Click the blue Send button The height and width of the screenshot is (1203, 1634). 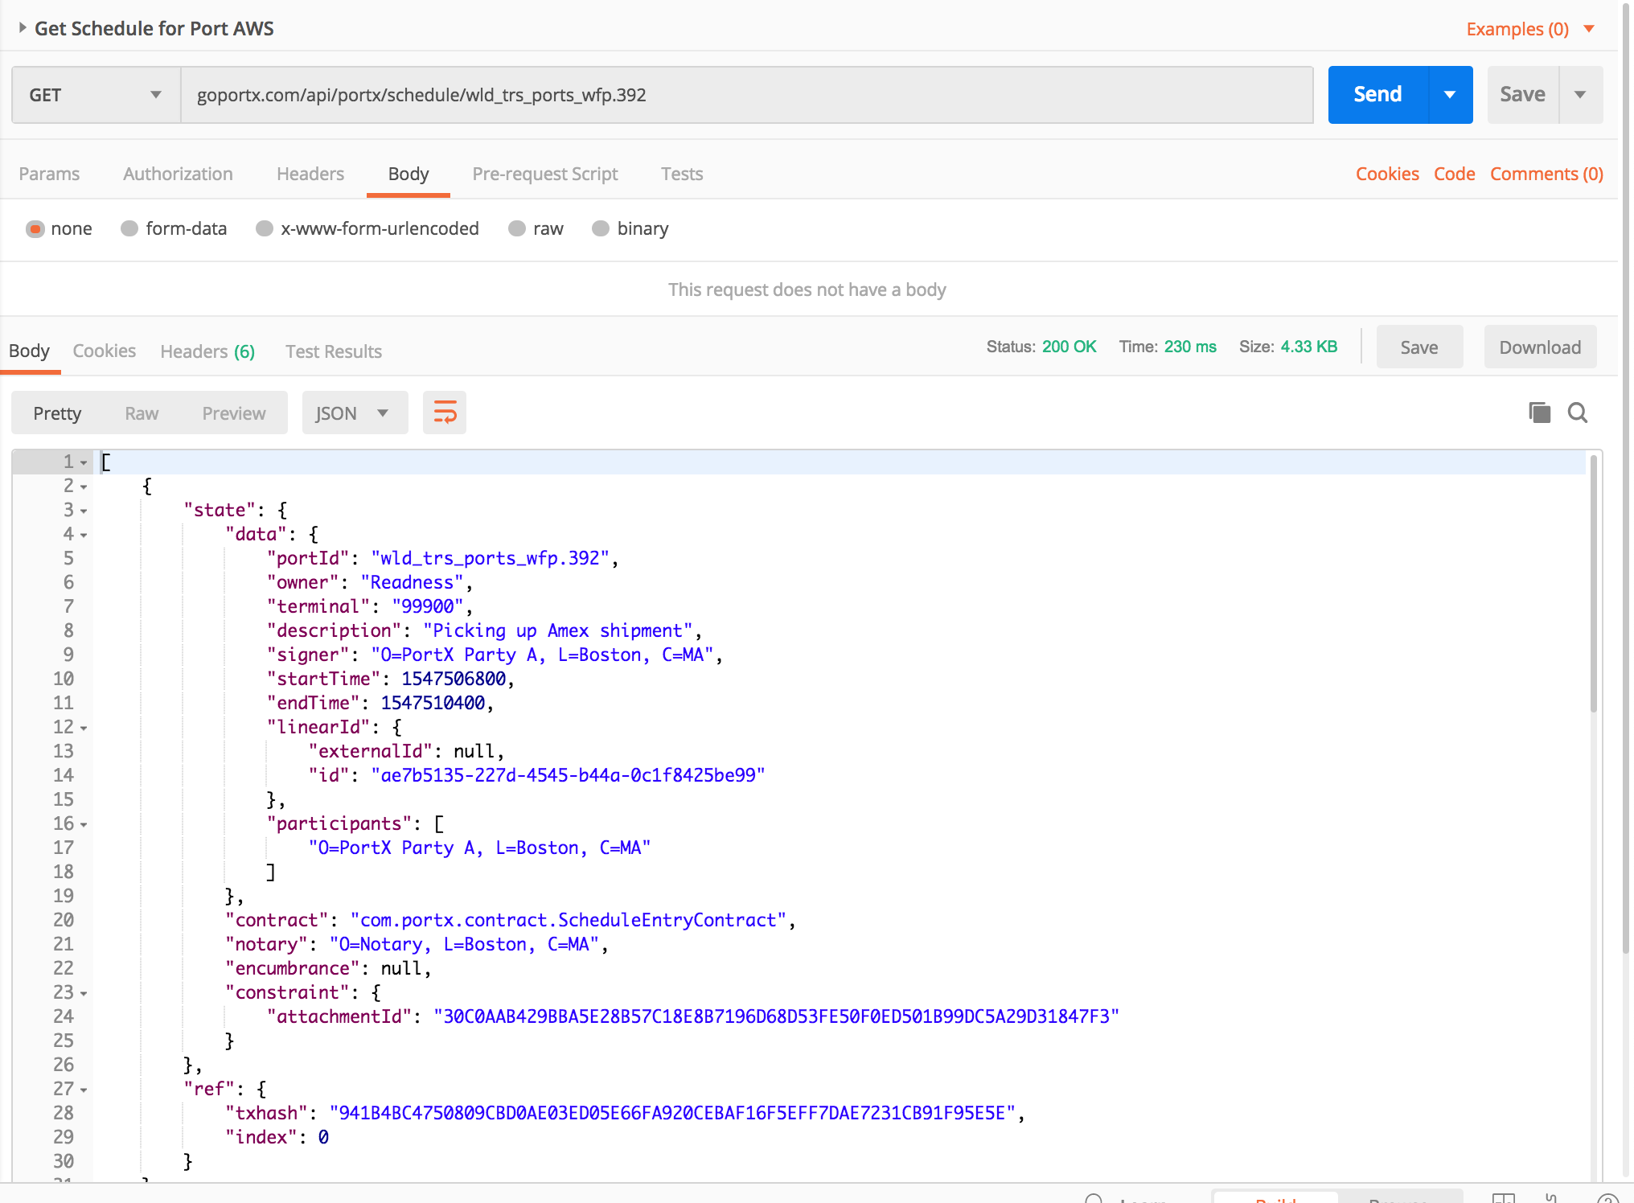[x=1377, y=95]
